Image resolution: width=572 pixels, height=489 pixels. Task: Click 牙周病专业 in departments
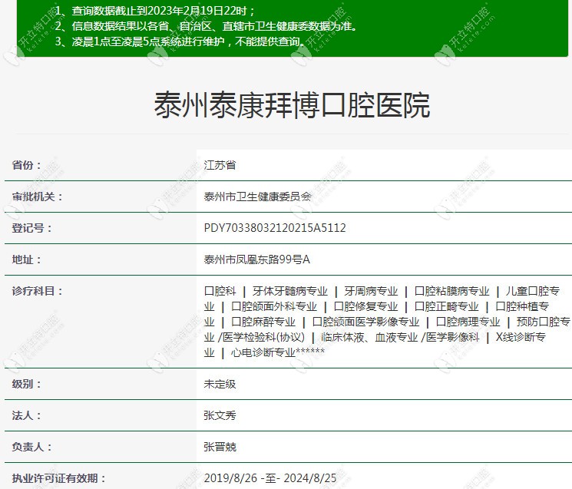(x=371, y=291)
